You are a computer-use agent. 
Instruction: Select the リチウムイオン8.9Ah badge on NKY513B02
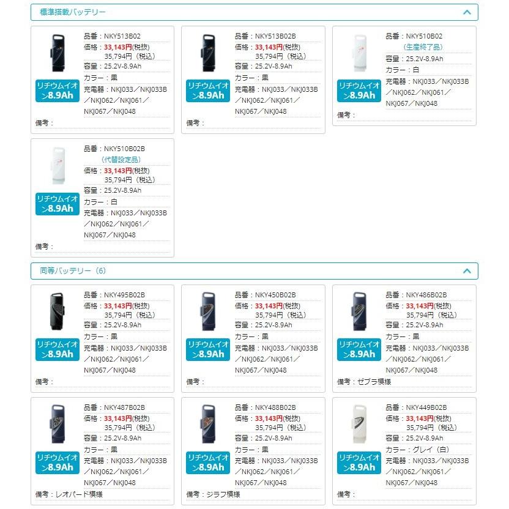click(x=57, y=92)
